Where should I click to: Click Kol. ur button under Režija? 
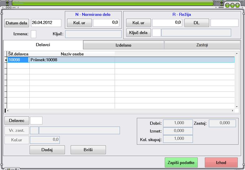(x=139, y=23)
